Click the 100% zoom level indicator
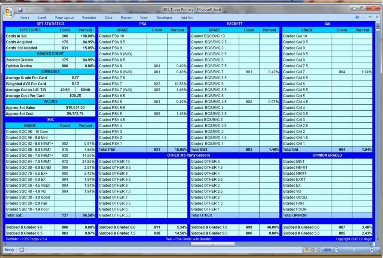The image size is (383, 258). pos(327,250)
